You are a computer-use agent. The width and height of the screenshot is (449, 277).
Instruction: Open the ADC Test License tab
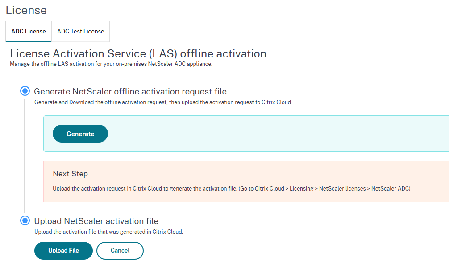click(81, 32)
